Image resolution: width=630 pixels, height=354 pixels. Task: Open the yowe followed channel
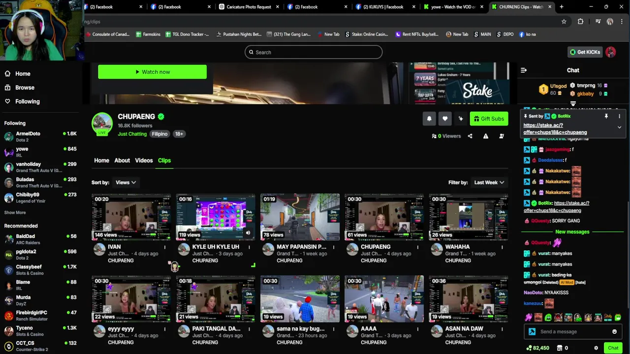pyautogui.click(x=40, y=152)
